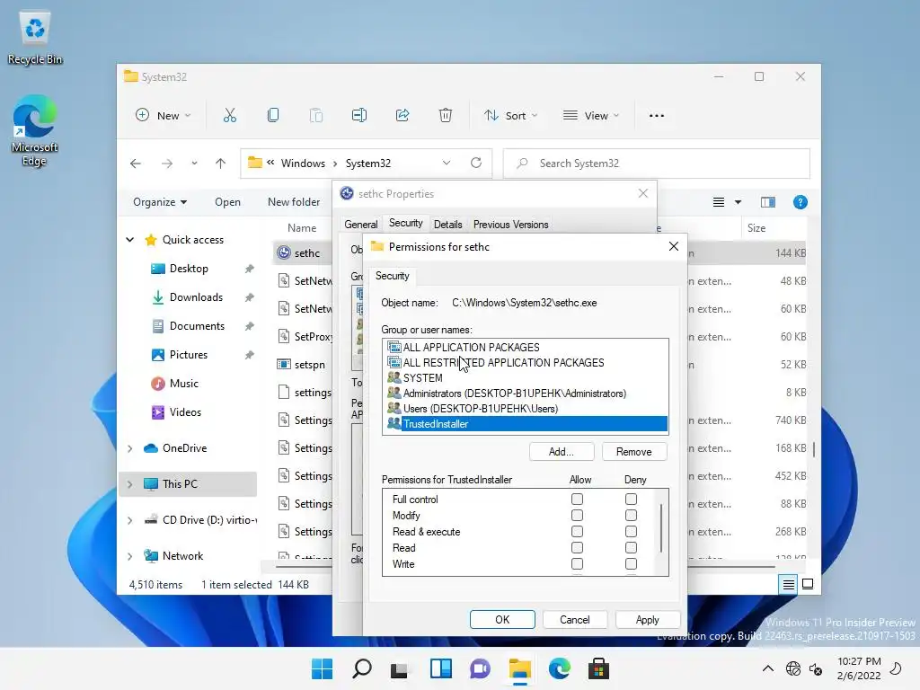The width and height of the screenshot is (920, 690).
Task: Select Administrators entry in group list
Action: (x=526, y=394)
